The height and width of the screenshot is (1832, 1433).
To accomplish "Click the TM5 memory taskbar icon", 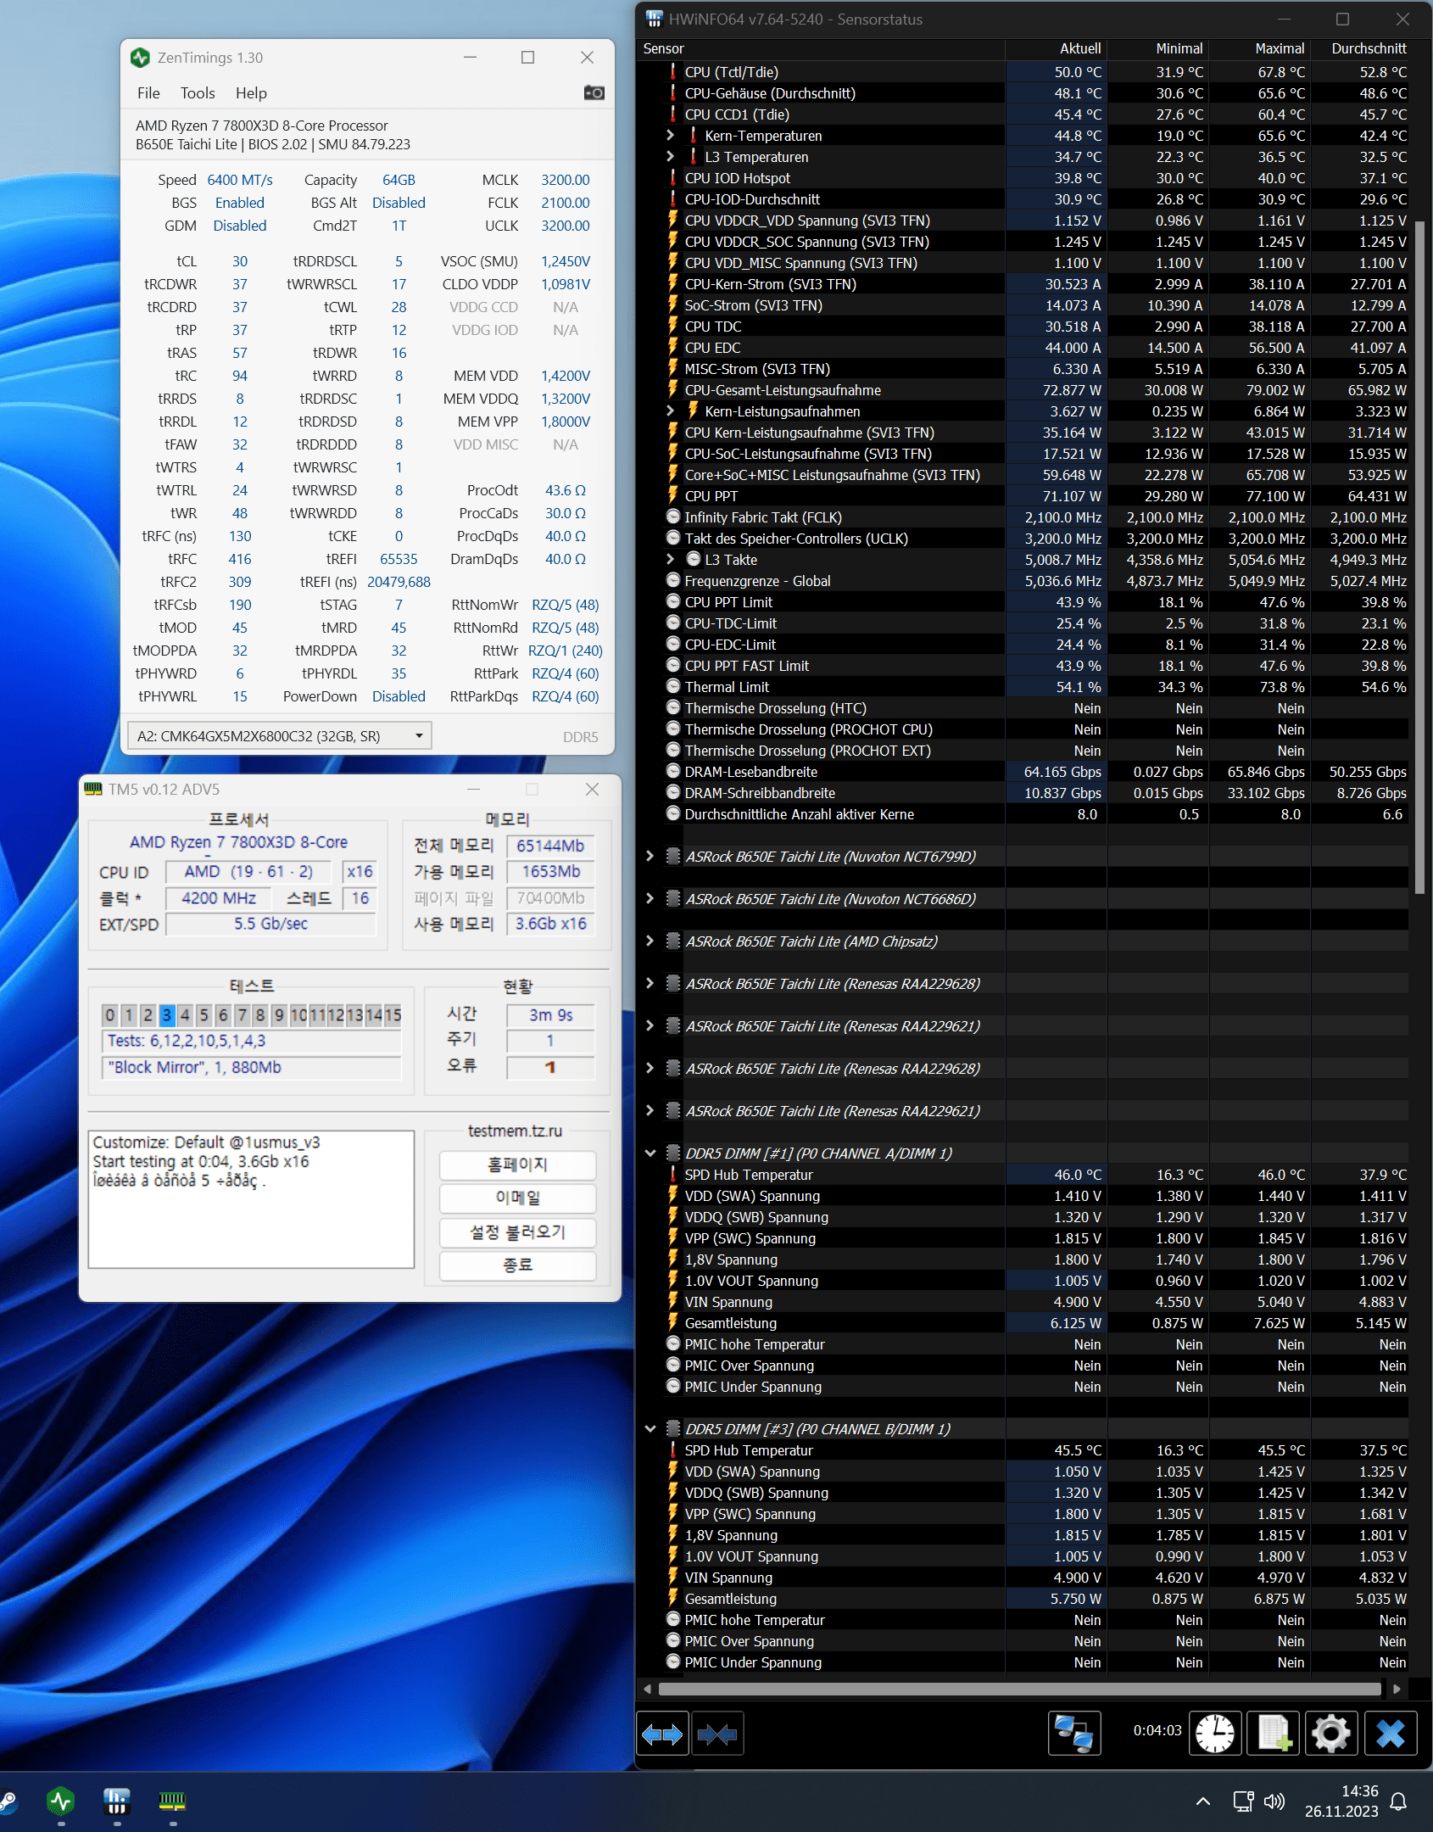I will pyautogui.click(x=172, y=1801).
